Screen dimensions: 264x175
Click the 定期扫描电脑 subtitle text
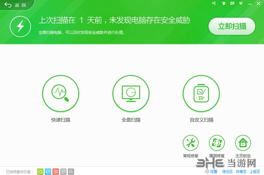(x=82, y=32)
